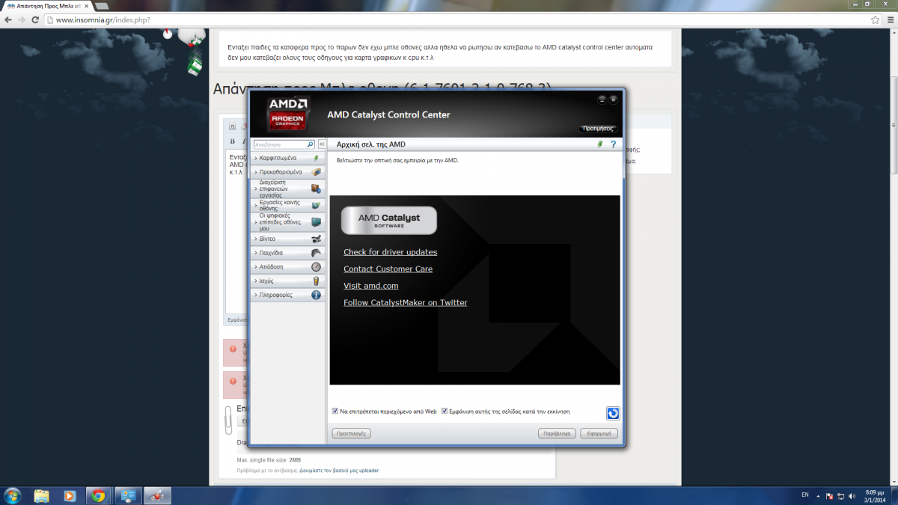Expand Διαχείριση επιφανειών εργασίας section

[x=288, y=189]
